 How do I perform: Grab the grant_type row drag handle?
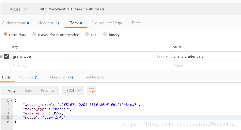2,56
